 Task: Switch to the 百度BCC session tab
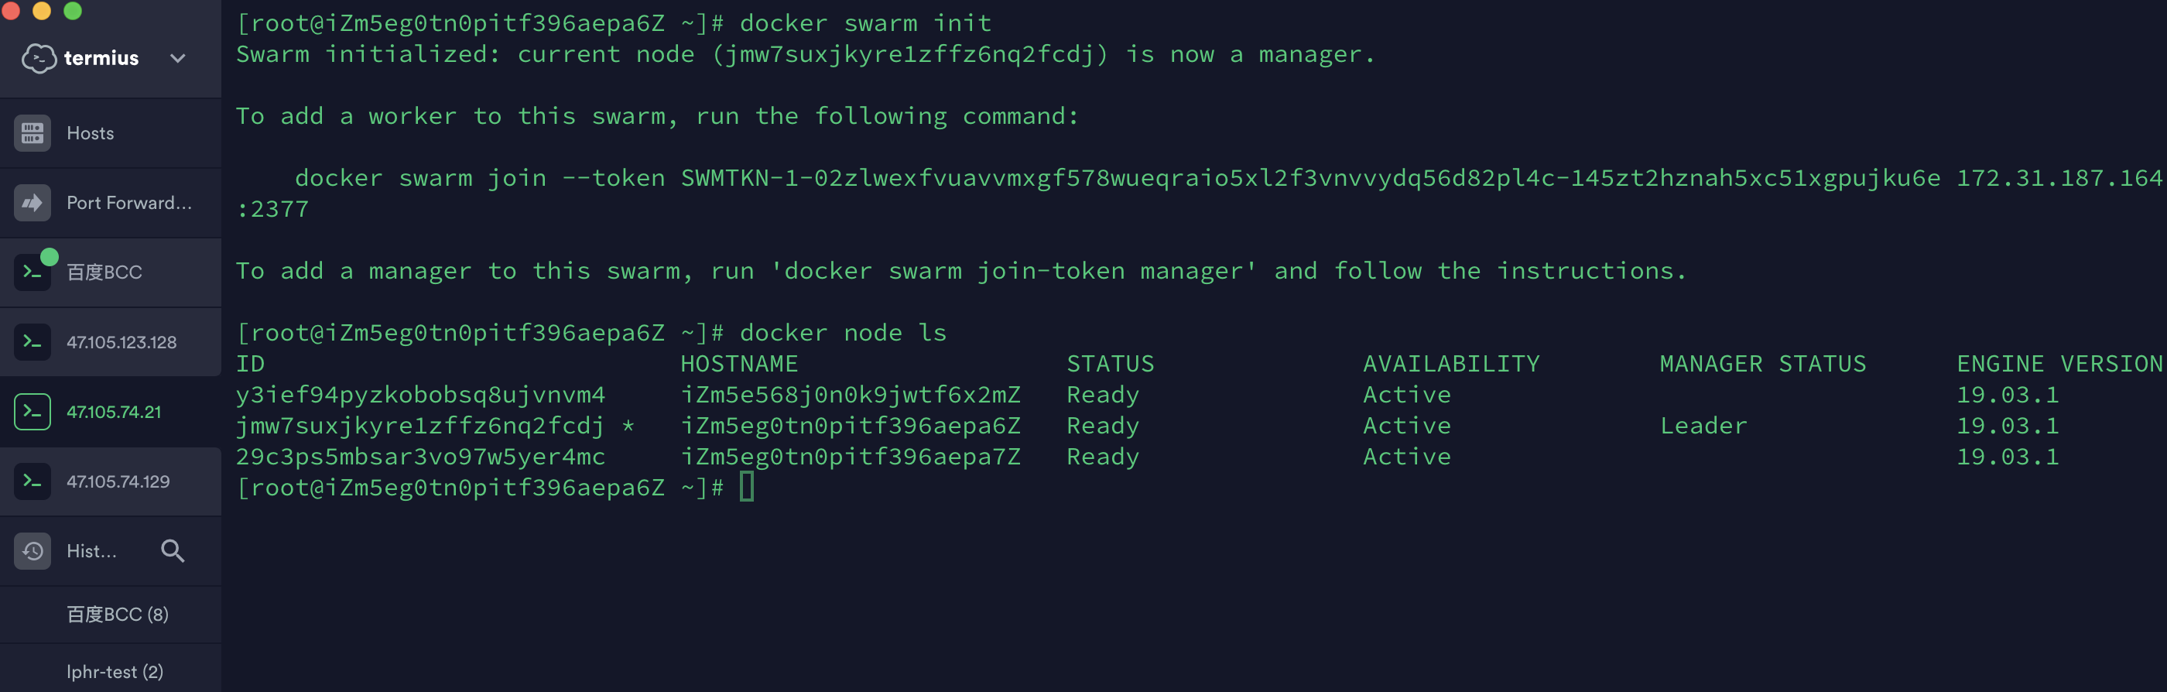click(x=110, y=272)
